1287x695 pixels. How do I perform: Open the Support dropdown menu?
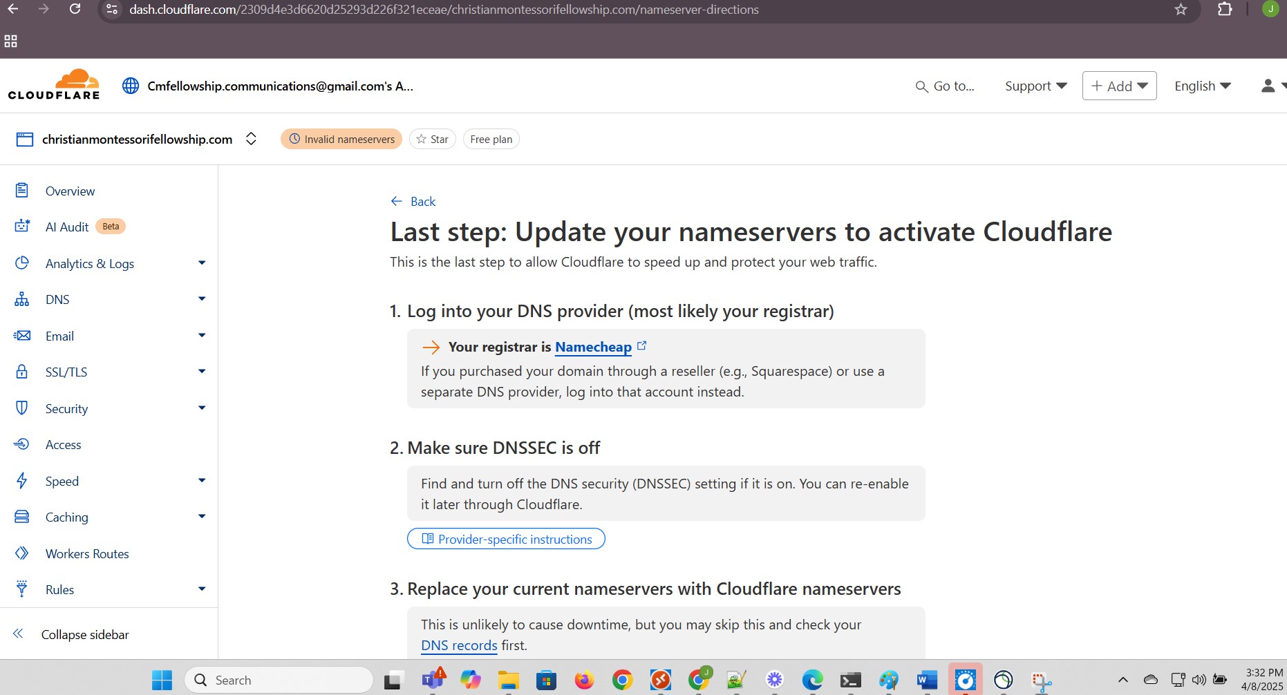click(1035, 86)
